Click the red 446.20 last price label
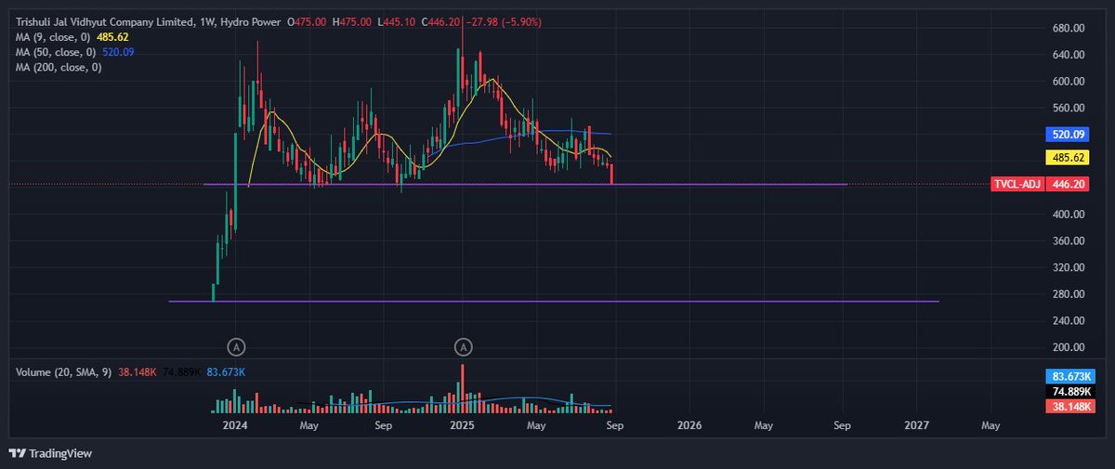Viewport: 1115px width, 469px height. (x=1069, y=185)
